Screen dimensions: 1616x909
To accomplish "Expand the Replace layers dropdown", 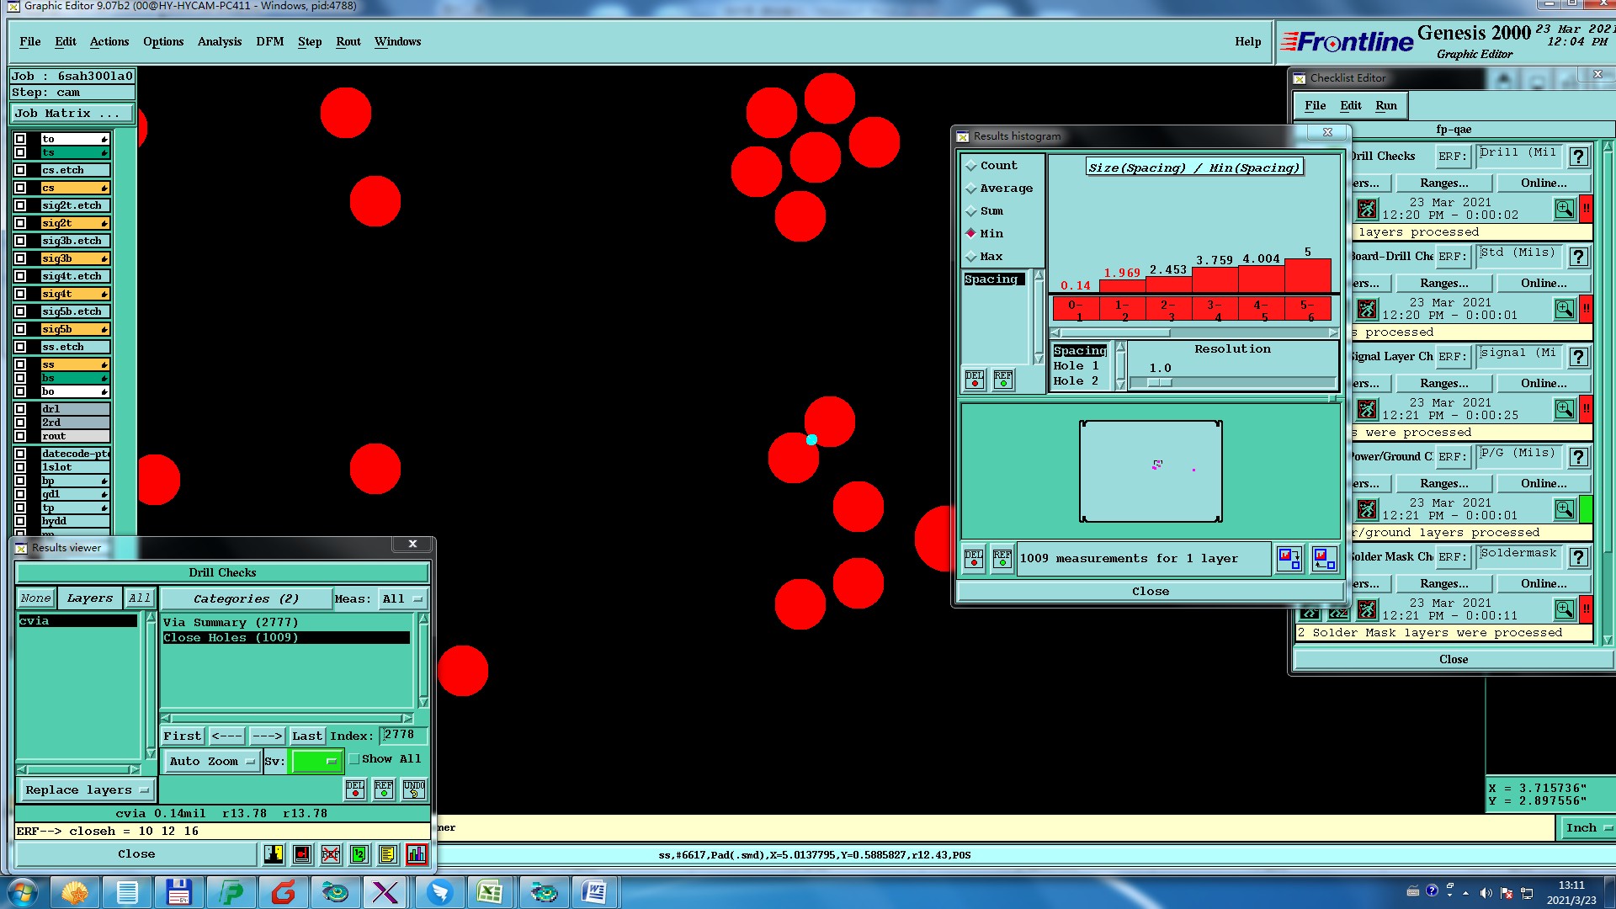I will click(86, 790).
